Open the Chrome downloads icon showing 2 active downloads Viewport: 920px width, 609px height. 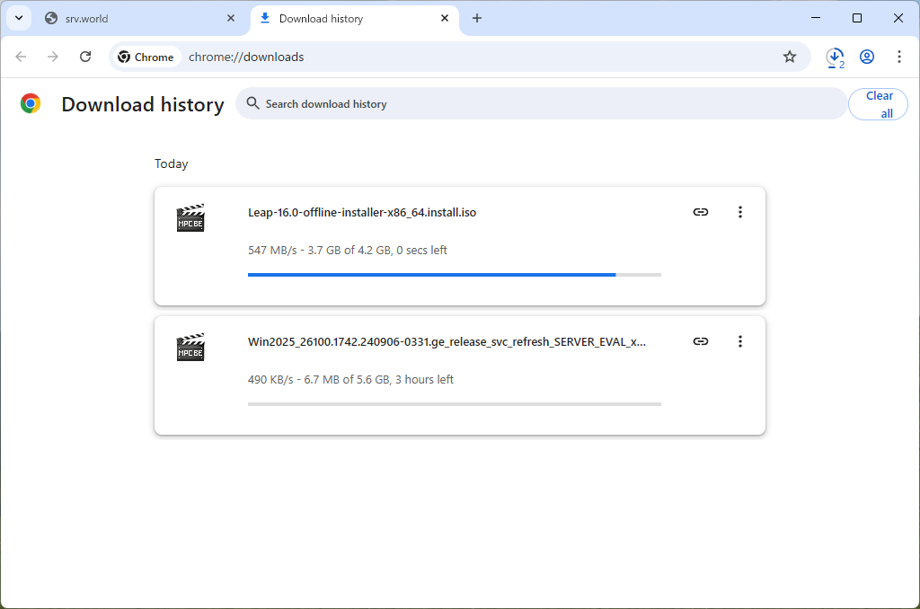click(835, 57)
